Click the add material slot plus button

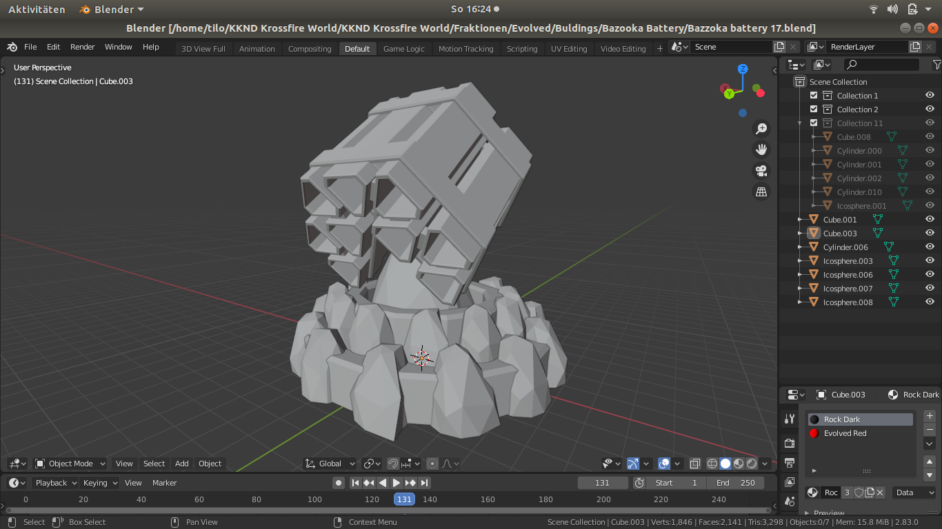pos(930,416)
